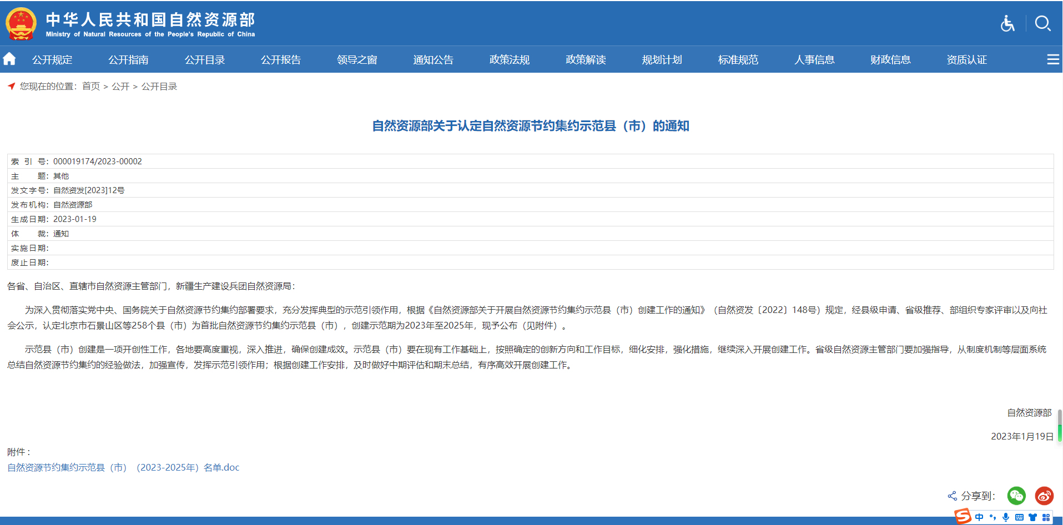This screenshot has height=525, width=1063.
Task: Click the Sogou voice input microphone
Action: pos(1006,517)
